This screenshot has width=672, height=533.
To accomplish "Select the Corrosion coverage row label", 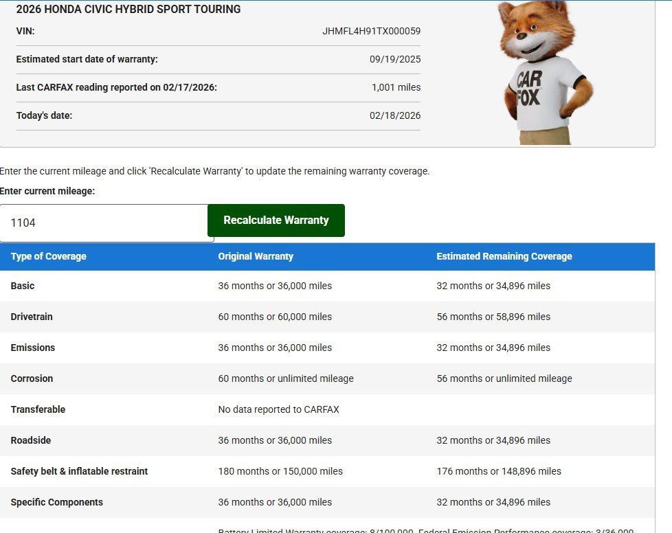I will click(32, 378).
